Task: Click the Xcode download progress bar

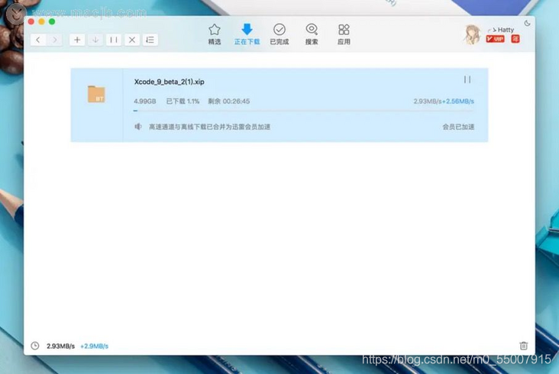Action: (304, 111)
